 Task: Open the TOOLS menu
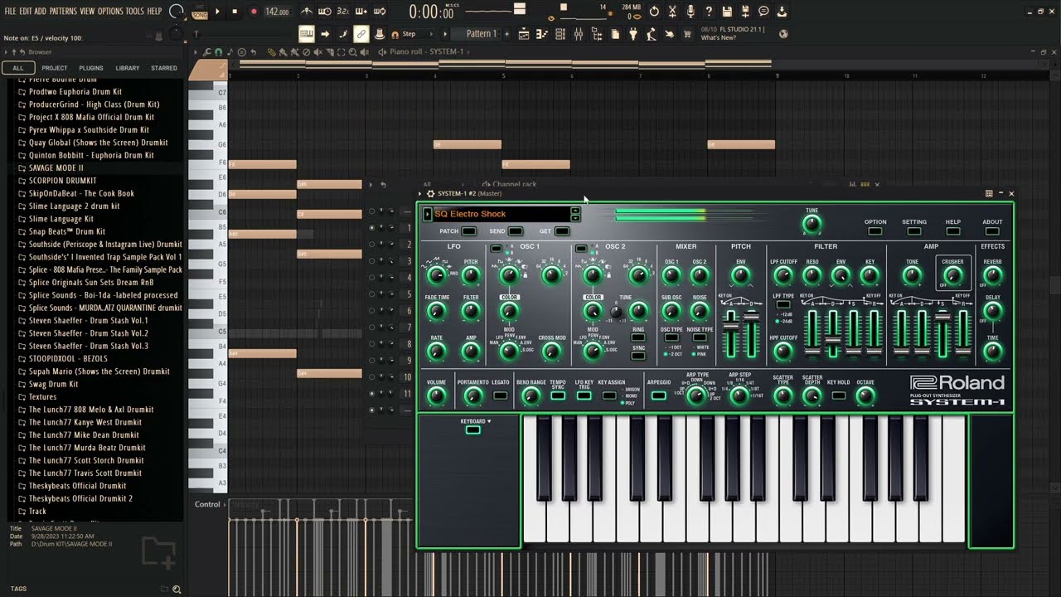tap(134, 12)
